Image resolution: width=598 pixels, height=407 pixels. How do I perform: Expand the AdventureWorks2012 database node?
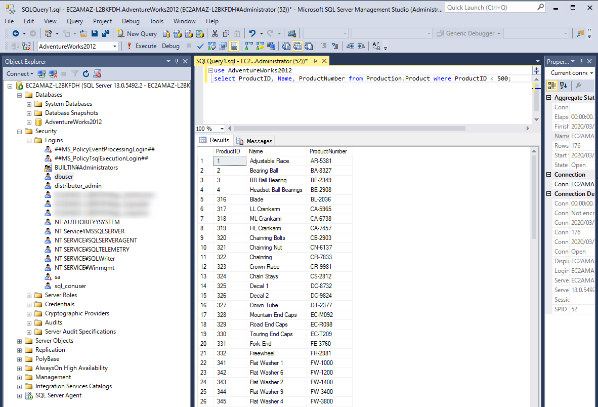[29, 123]
